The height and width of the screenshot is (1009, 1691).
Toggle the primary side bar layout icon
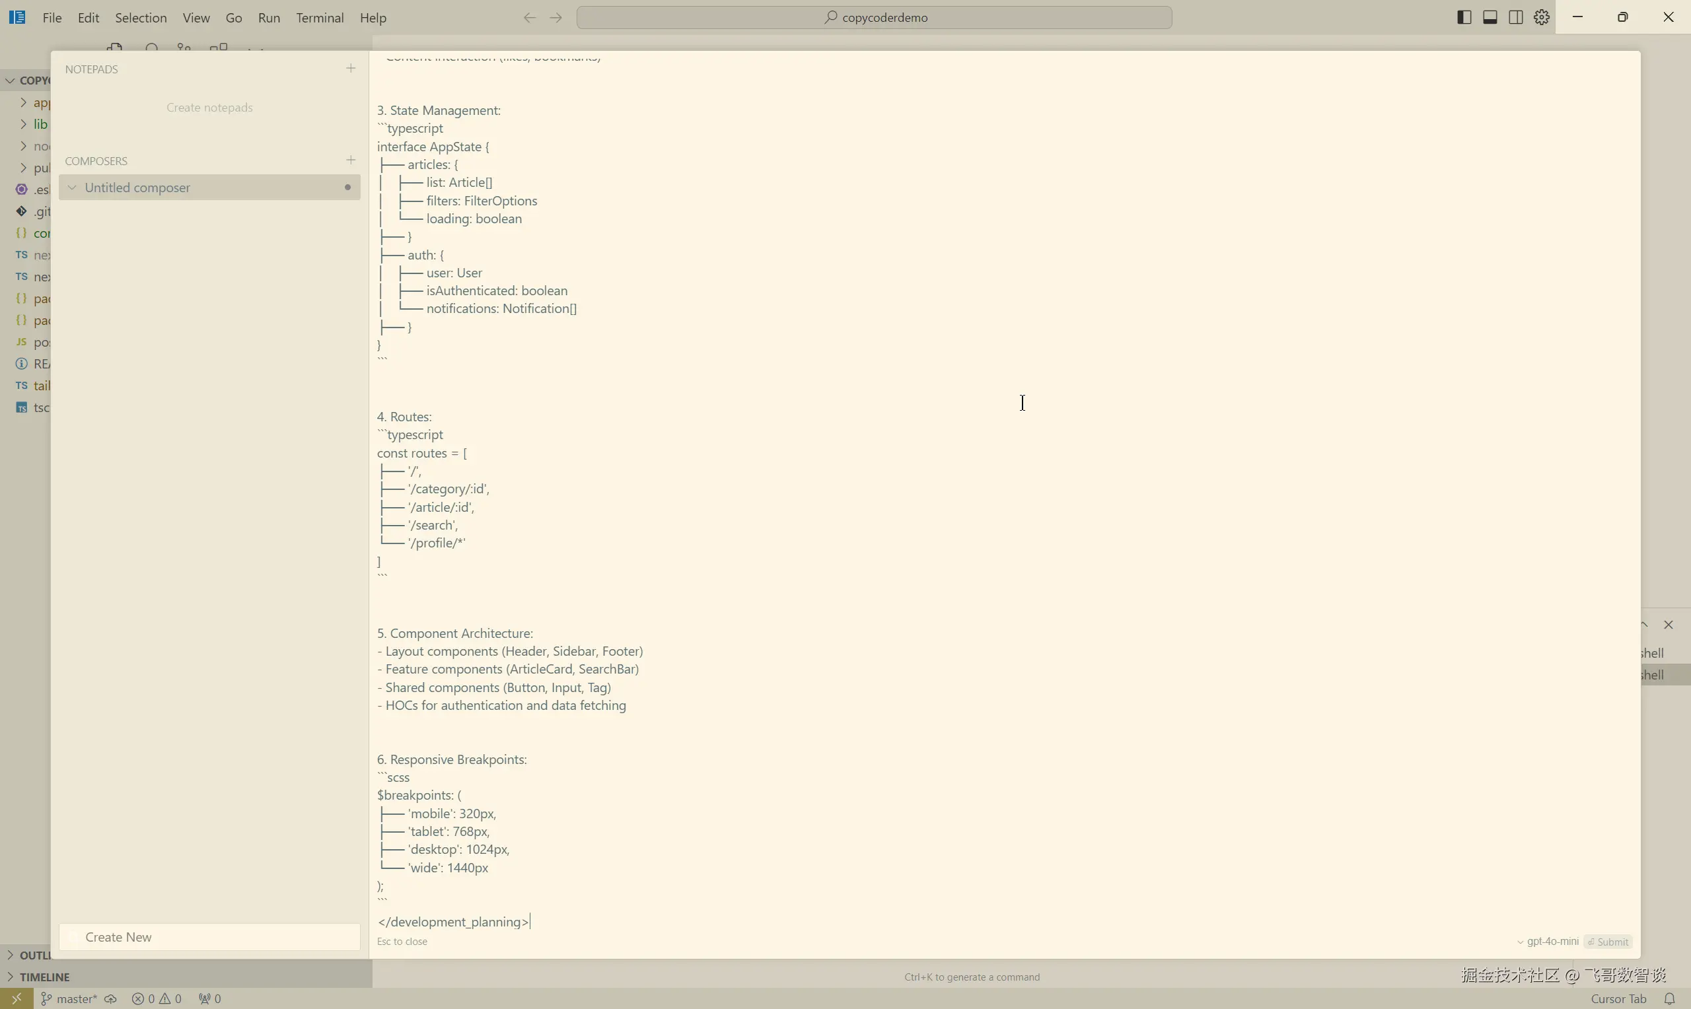[1464, 18]
